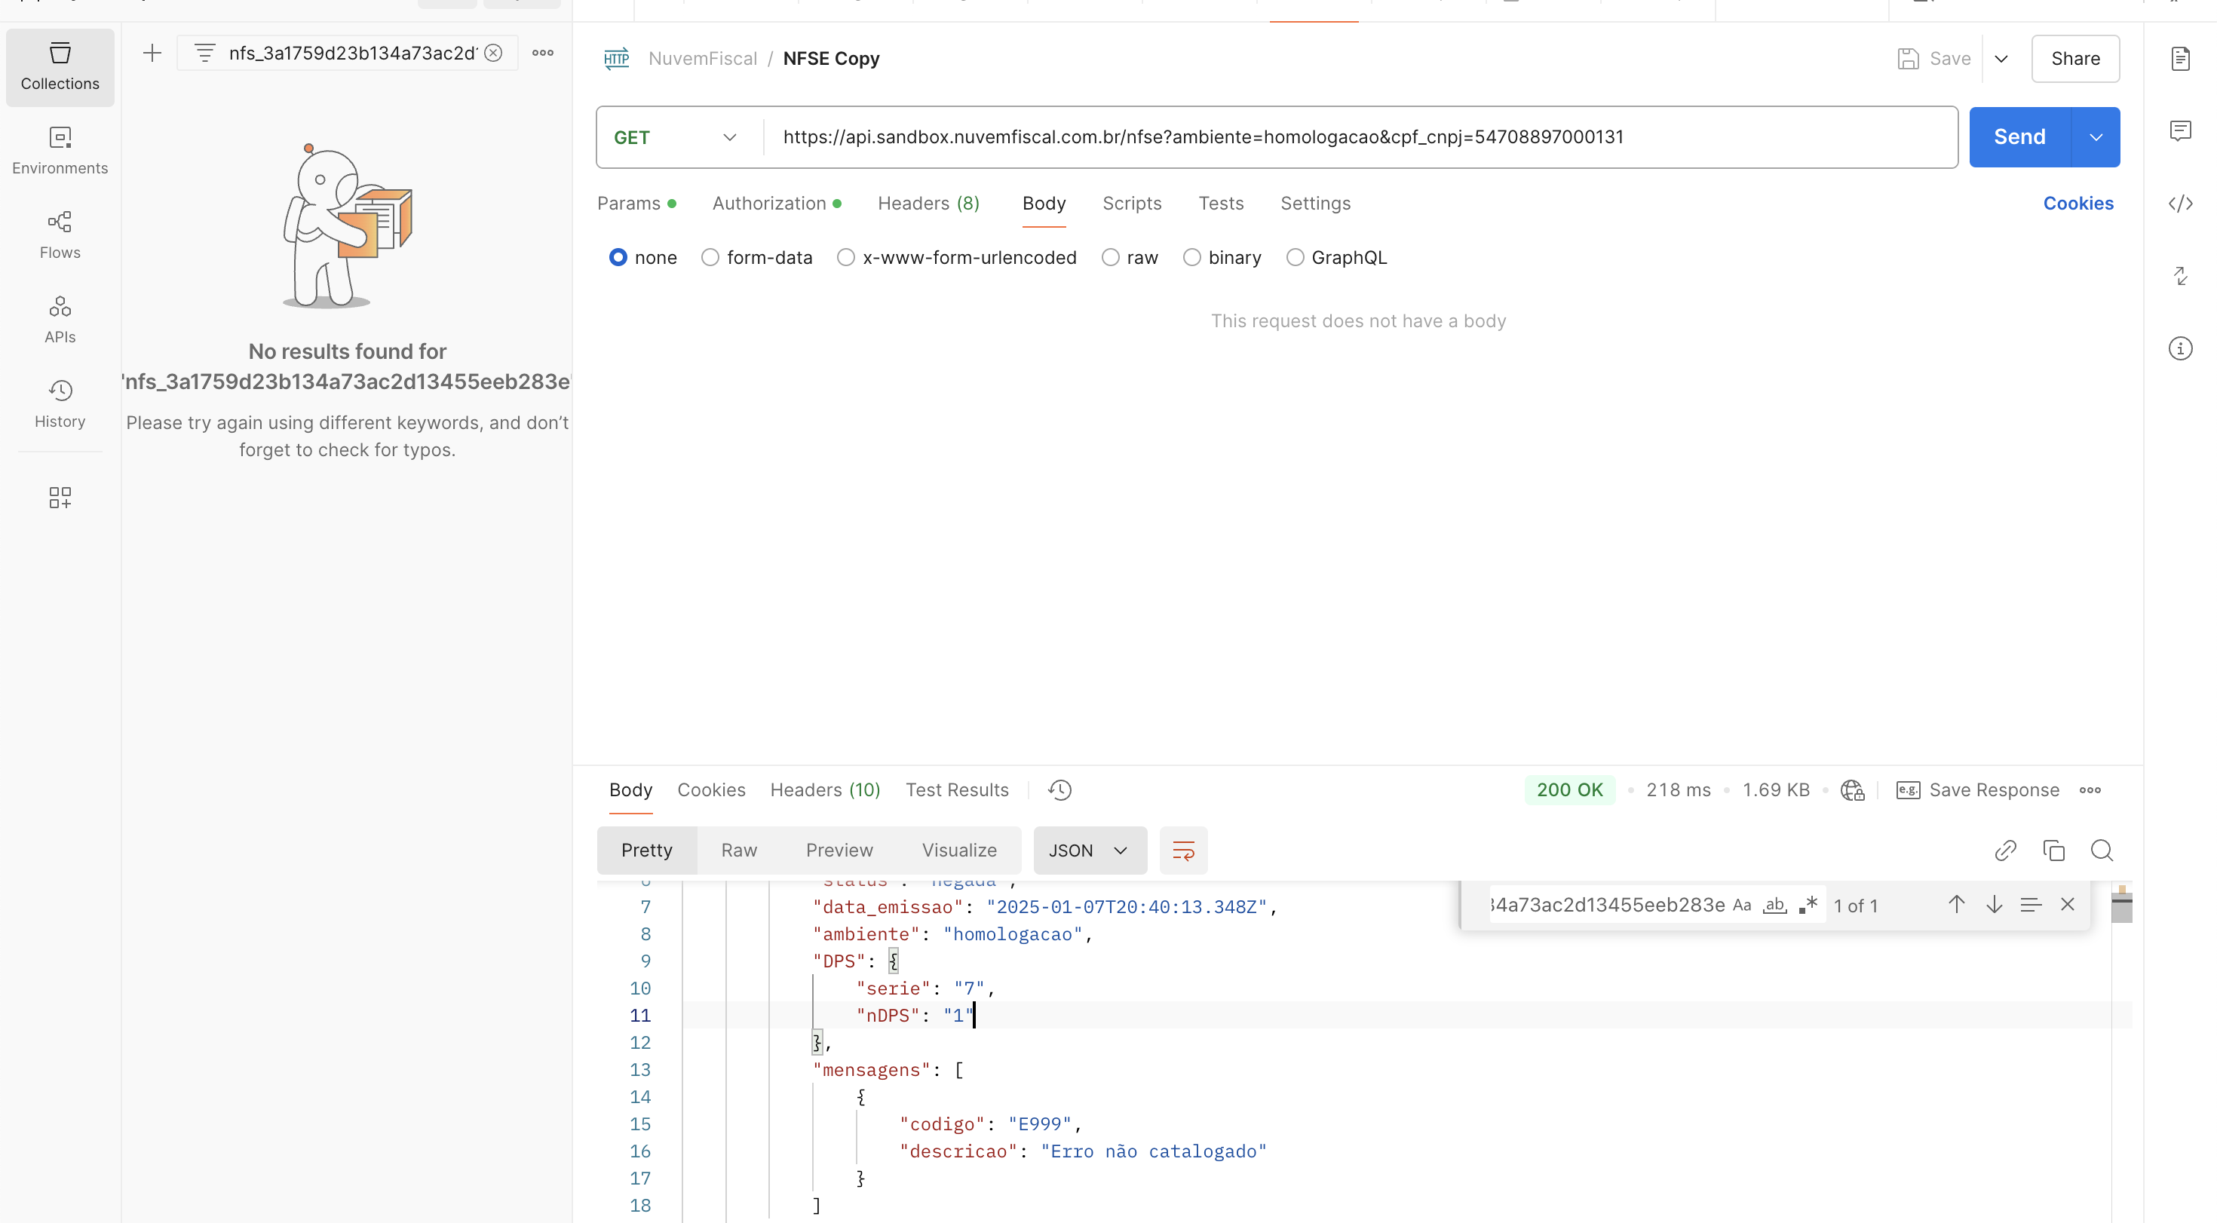2217x1223 pixels.
Task: Switch to the Settings tab
Action: click(1315, 203)
